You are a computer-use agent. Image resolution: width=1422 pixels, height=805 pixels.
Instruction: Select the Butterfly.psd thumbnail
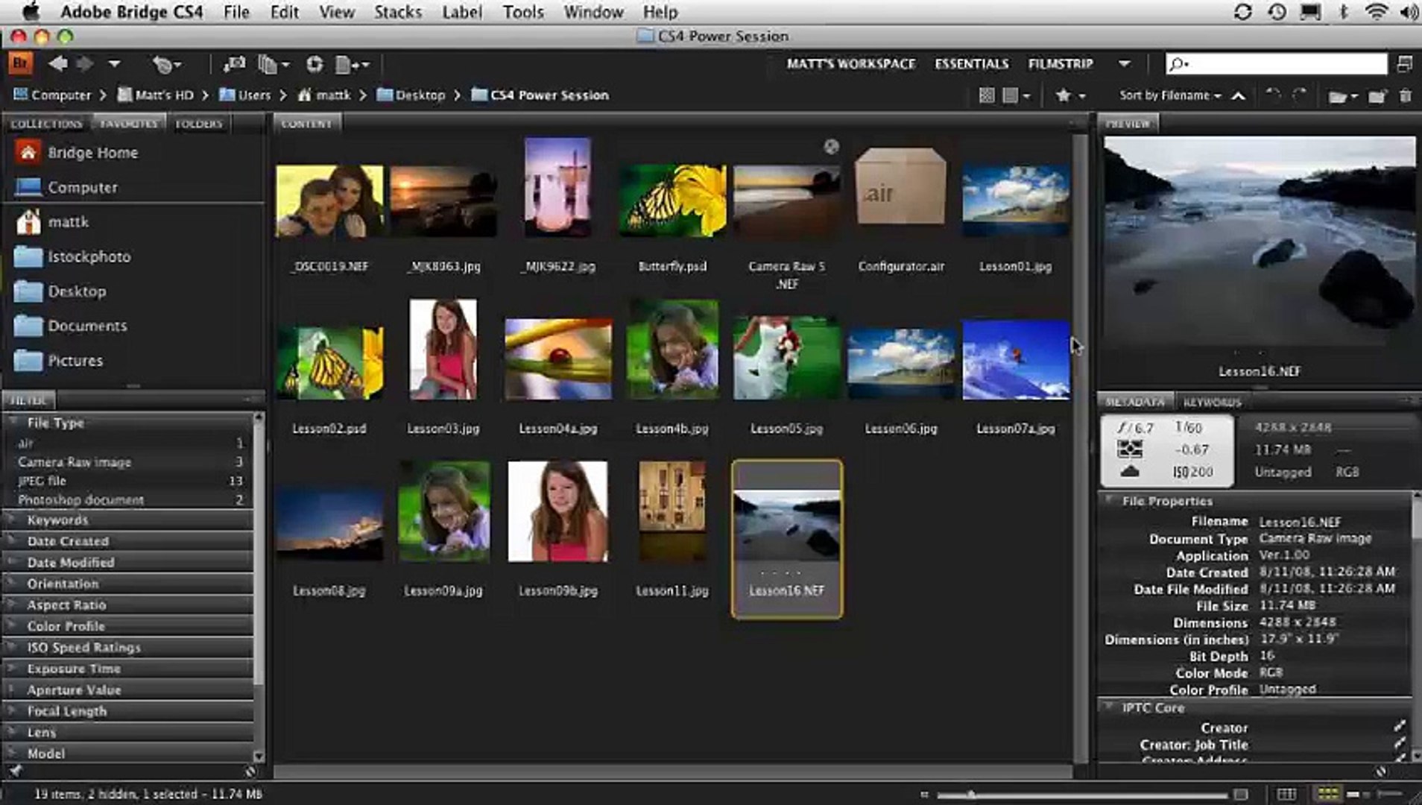point(671,201)
